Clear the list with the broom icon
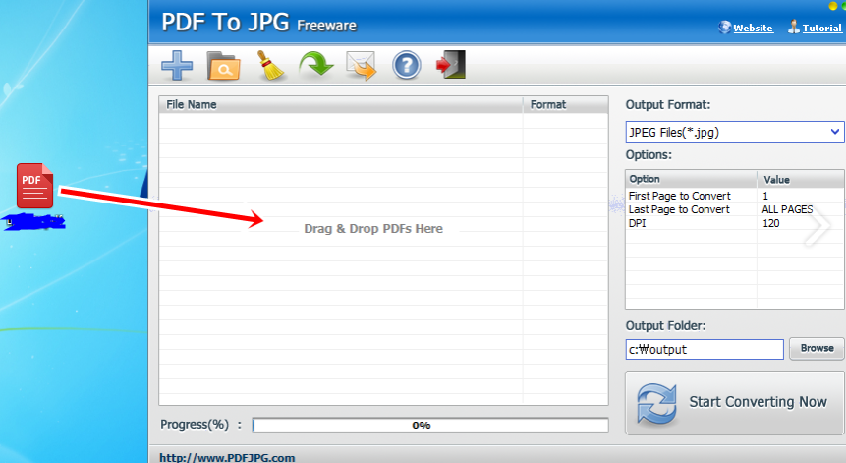 (x=270, y=66)
